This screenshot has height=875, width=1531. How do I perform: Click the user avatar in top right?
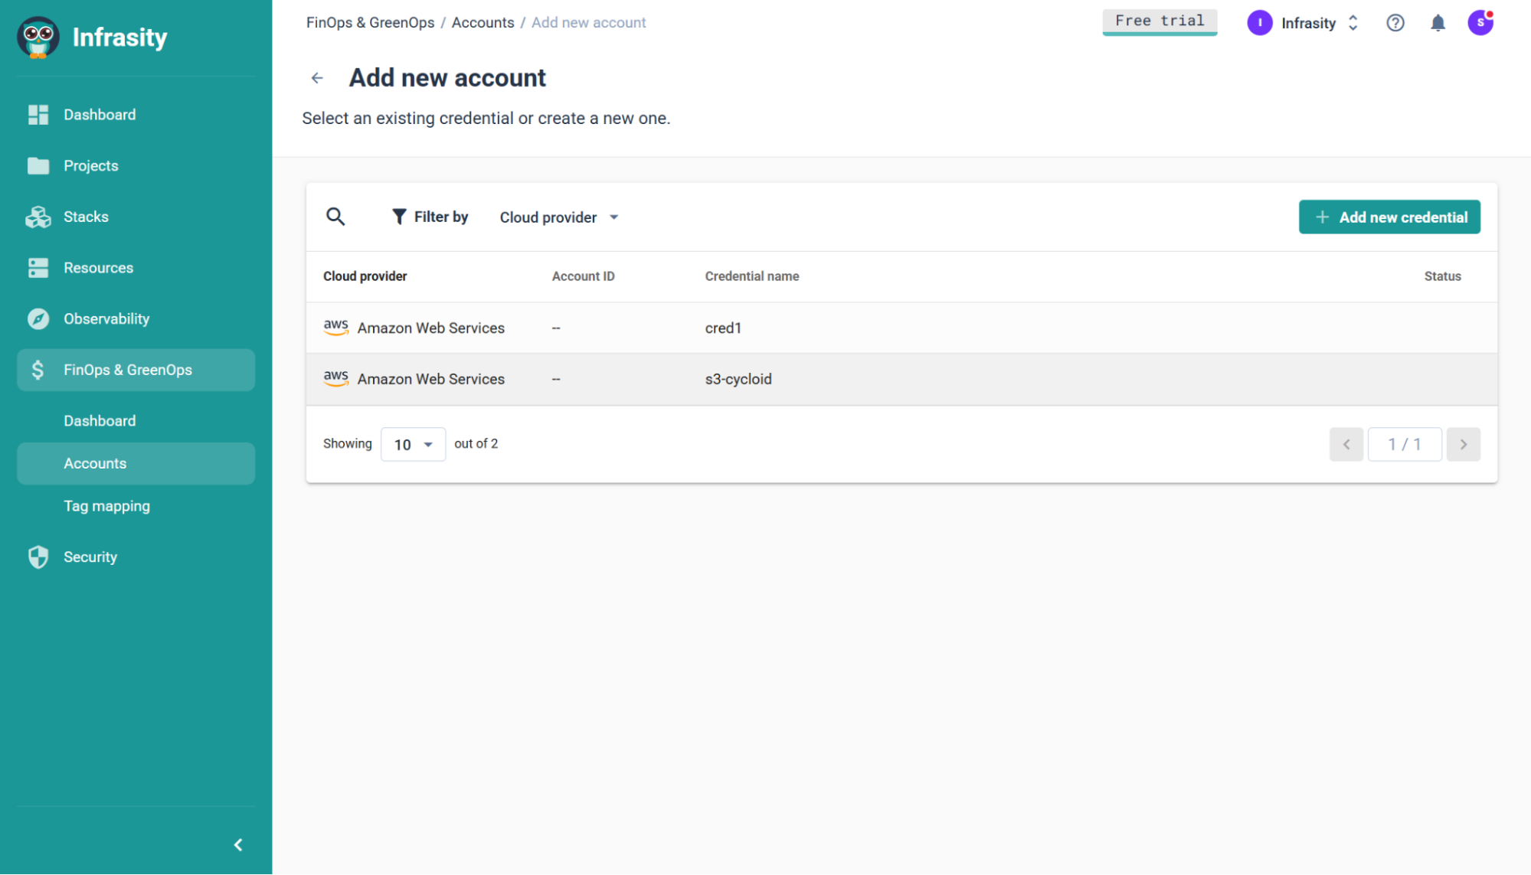(x=1480, y=23)
